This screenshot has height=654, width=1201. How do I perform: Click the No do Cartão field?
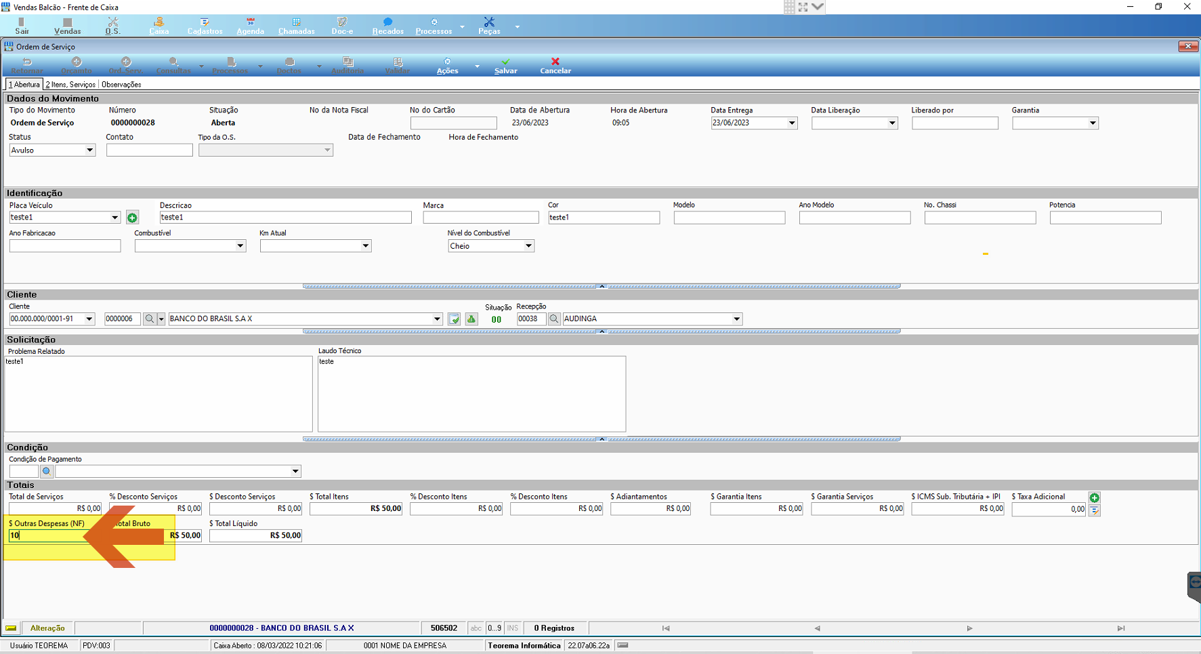coord(453,123)
